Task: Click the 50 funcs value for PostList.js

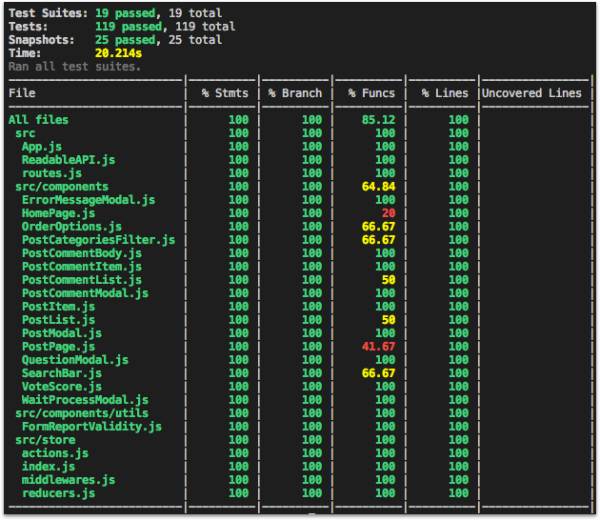Action: coord(389,320)
